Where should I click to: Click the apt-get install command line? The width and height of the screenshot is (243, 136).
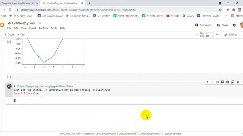[62, 90]
